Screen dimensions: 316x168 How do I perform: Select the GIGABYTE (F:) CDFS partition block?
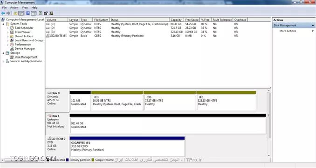click(127, 147)
